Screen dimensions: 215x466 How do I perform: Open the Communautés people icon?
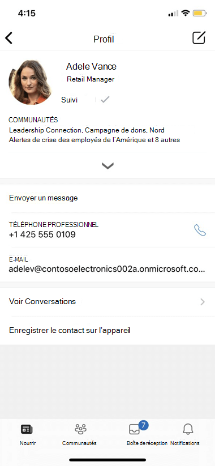(x=80, y=429)
